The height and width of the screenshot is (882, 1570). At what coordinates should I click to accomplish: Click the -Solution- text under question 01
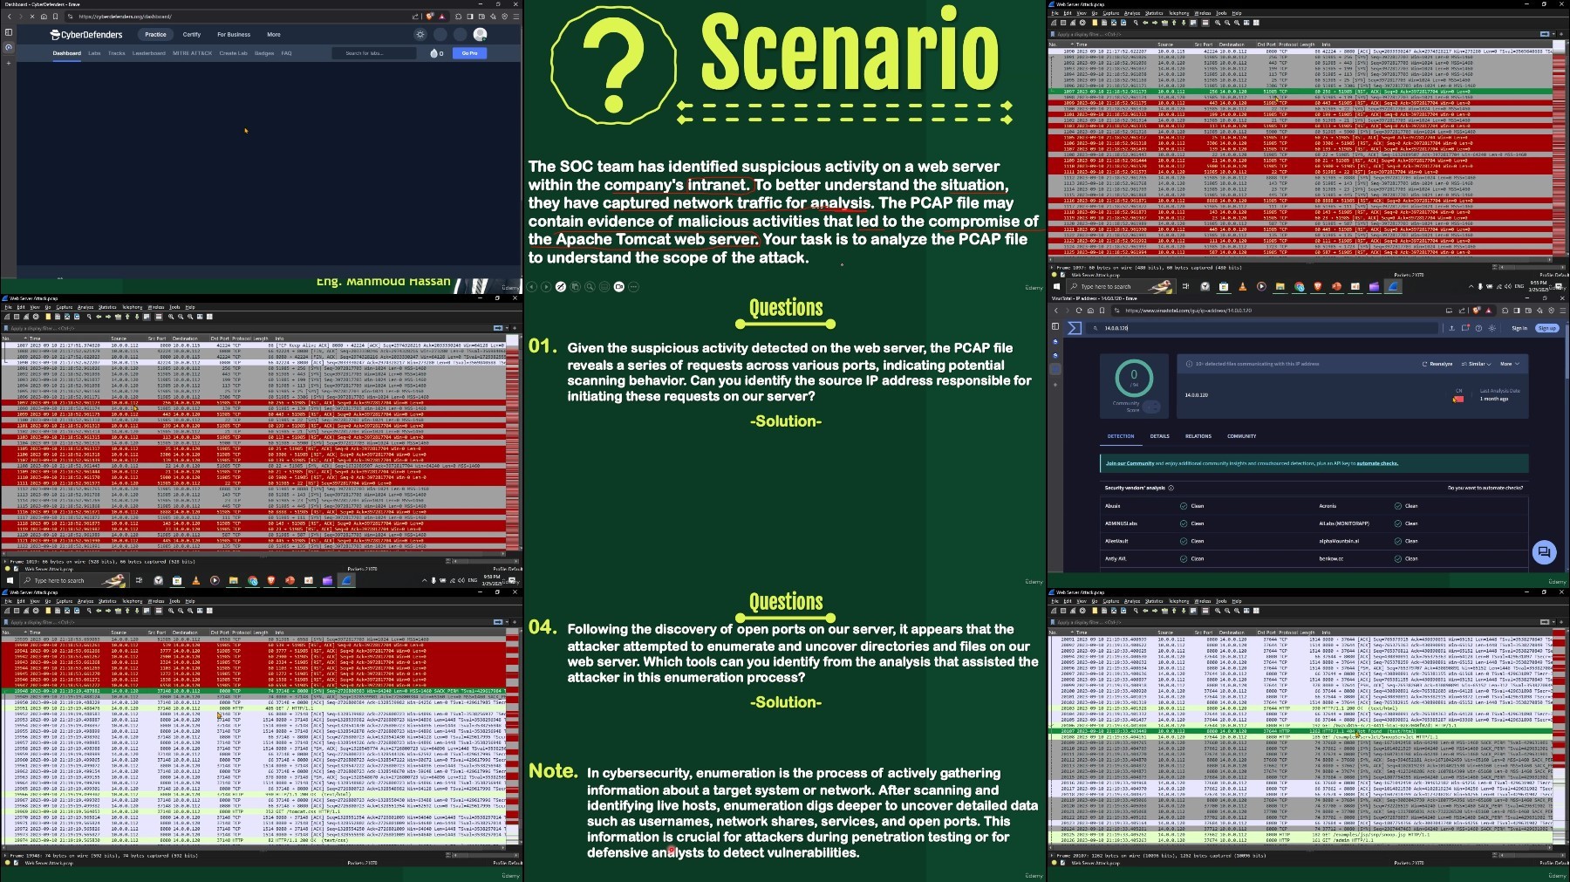pyautogui.click(x=786, y=421)
